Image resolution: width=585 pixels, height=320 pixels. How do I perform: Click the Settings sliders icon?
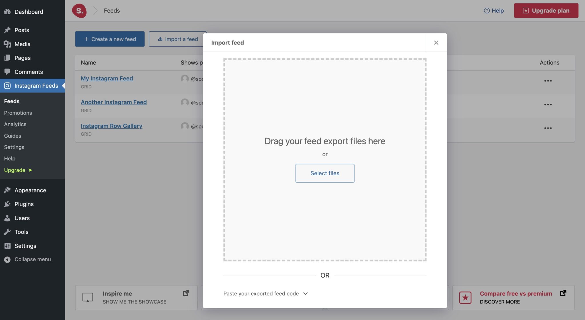[7, 246]
